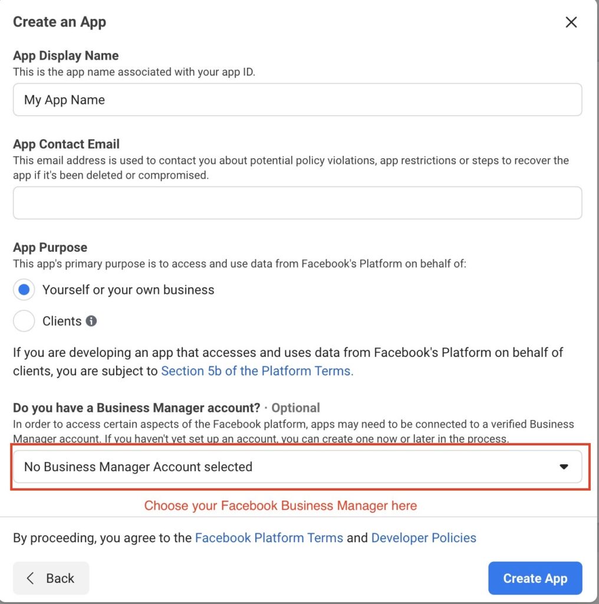Click the dropdown caret in Business Manager selector
Viewport: 599px width, 604px height.
pos(564,467)
